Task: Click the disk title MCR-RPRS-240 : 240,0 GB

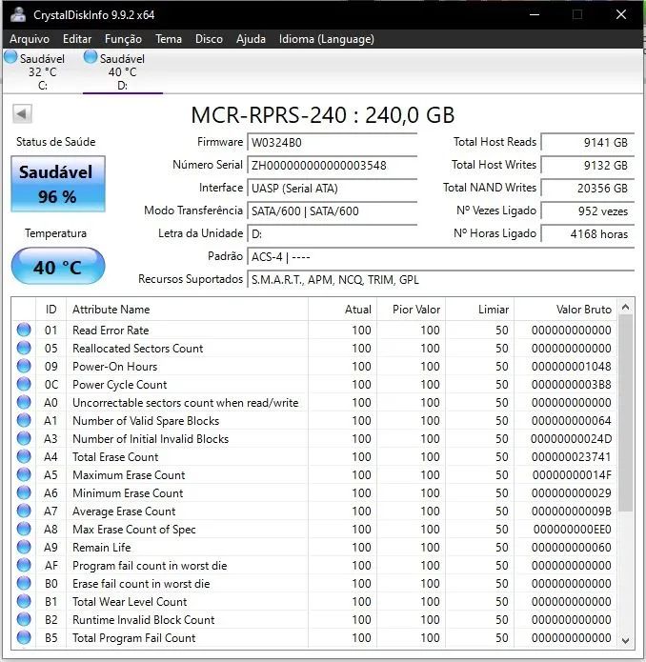Action: point(323,115)
